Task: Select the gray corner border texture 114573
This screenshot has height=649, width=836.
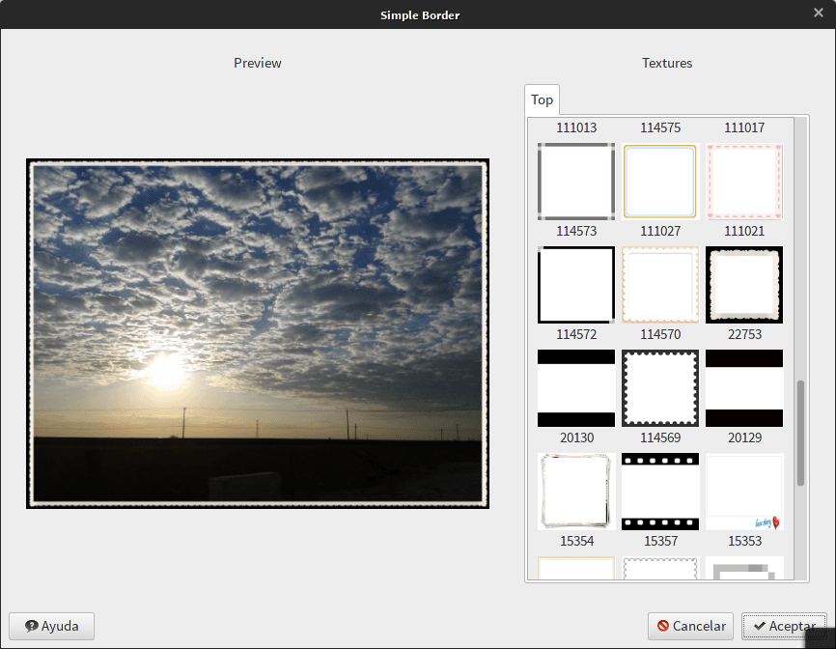Action: pyautogui.click(x=576, y=182)
